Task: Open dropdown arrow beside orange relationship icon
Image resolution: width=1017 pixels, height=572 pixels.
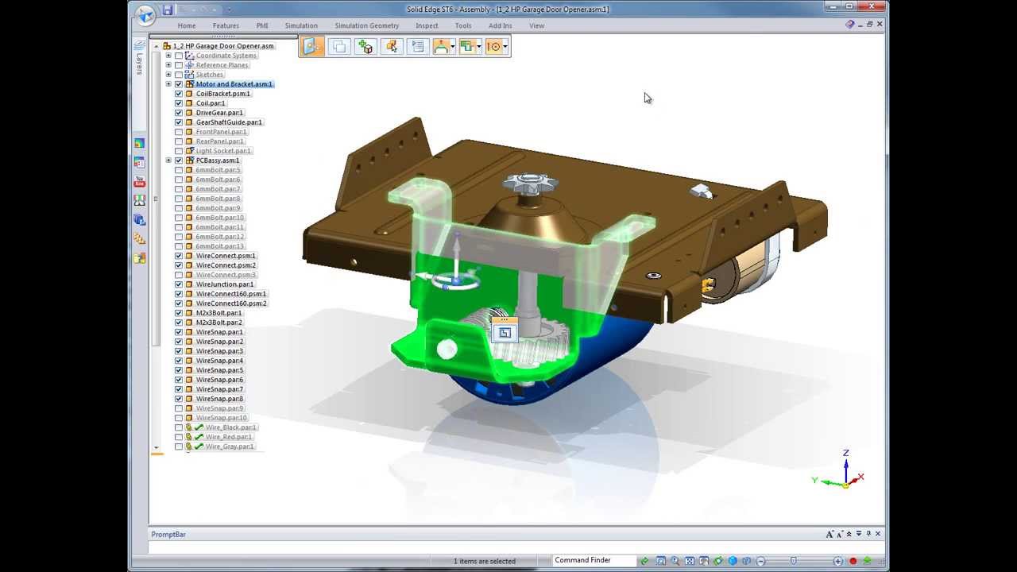Action: coord(505,47)
